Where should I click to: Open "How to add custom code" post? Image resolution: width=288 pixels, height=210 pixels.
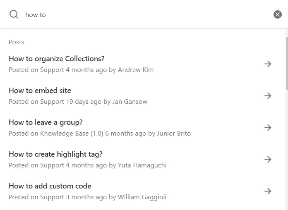point(50,186)
